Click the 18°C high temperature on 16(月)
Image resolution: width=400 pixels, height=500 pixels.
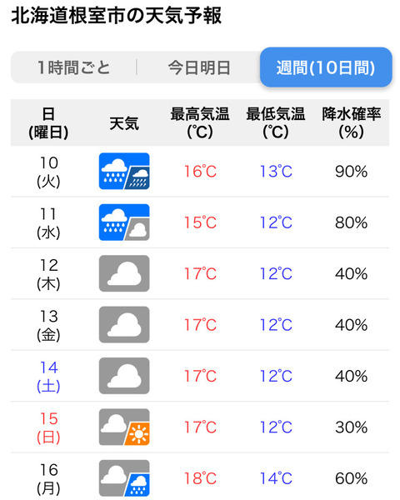pyautogui.click(x=200, y=478)
